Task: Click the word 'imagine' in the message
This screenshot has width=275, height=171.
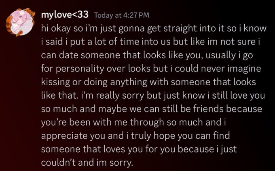Action: pyautogui.click(x=244, y=69)
